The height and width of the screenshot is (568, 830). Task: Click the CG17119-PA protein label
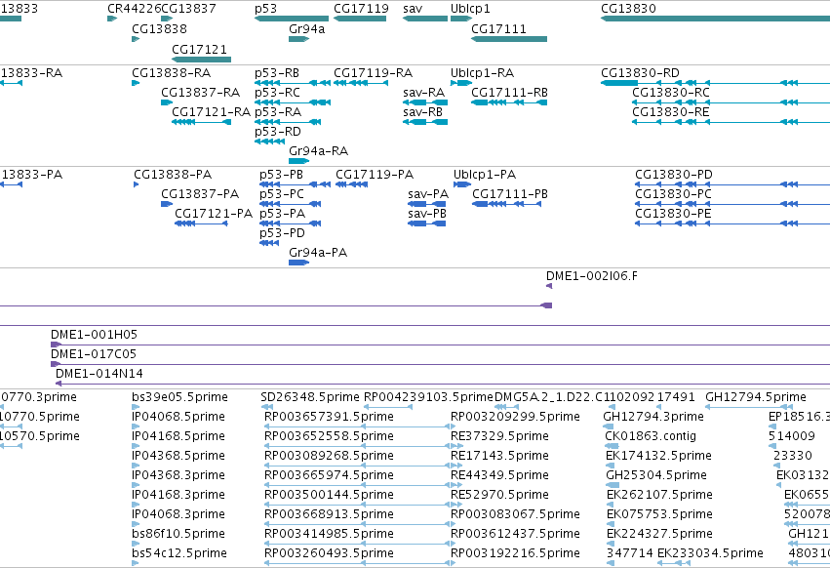click(375, 175)
